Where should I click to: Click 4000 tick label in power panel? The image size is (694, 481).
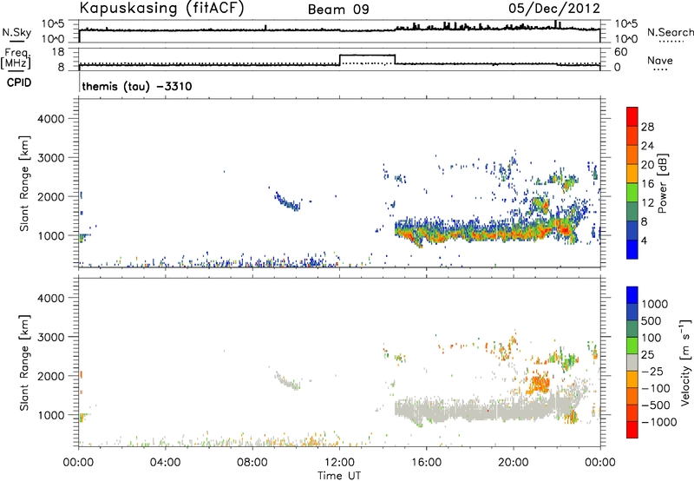coord(51,119)
